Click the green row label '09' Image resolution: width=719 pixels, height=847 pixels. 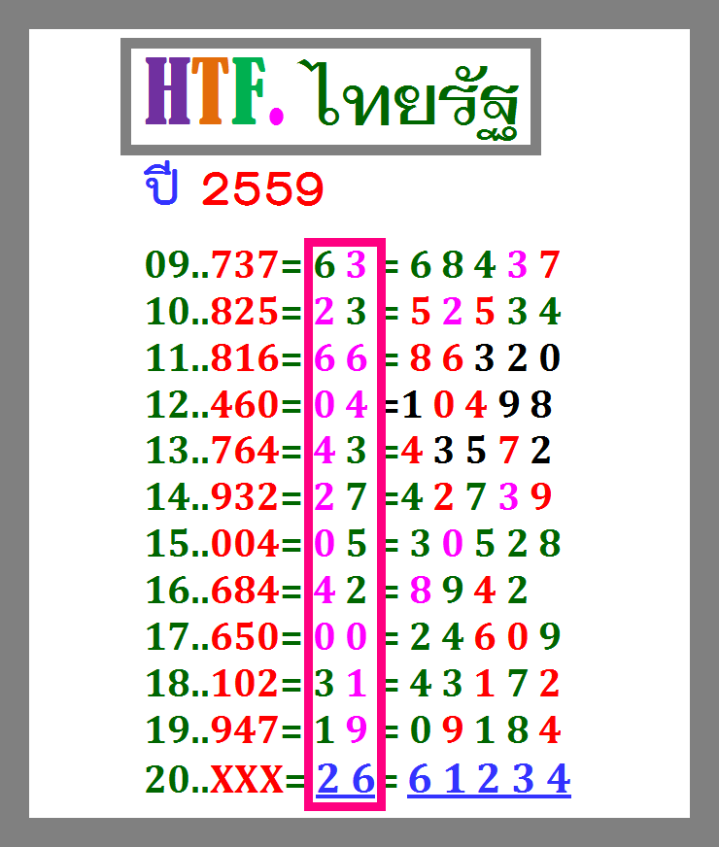click(x=167, y=264)
